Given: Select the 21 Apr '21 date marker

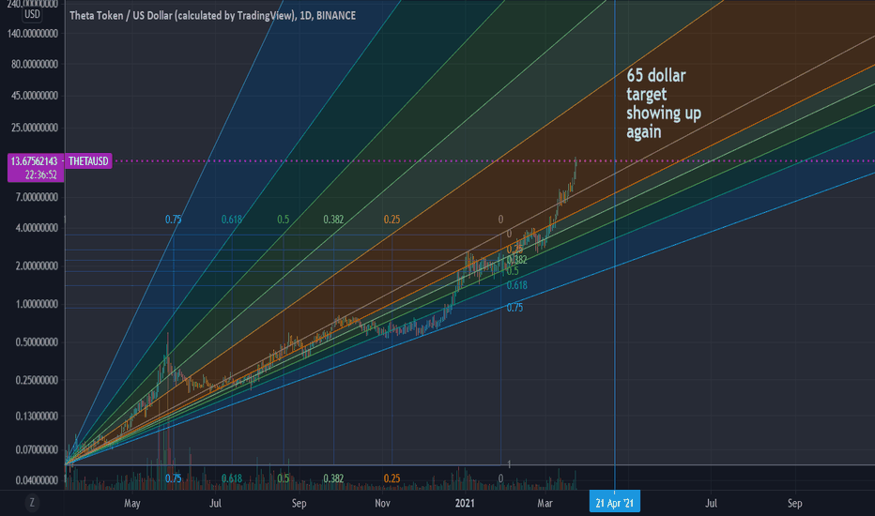Looking at the screenshot, I should pyautogui.click(x=614, y=503).
